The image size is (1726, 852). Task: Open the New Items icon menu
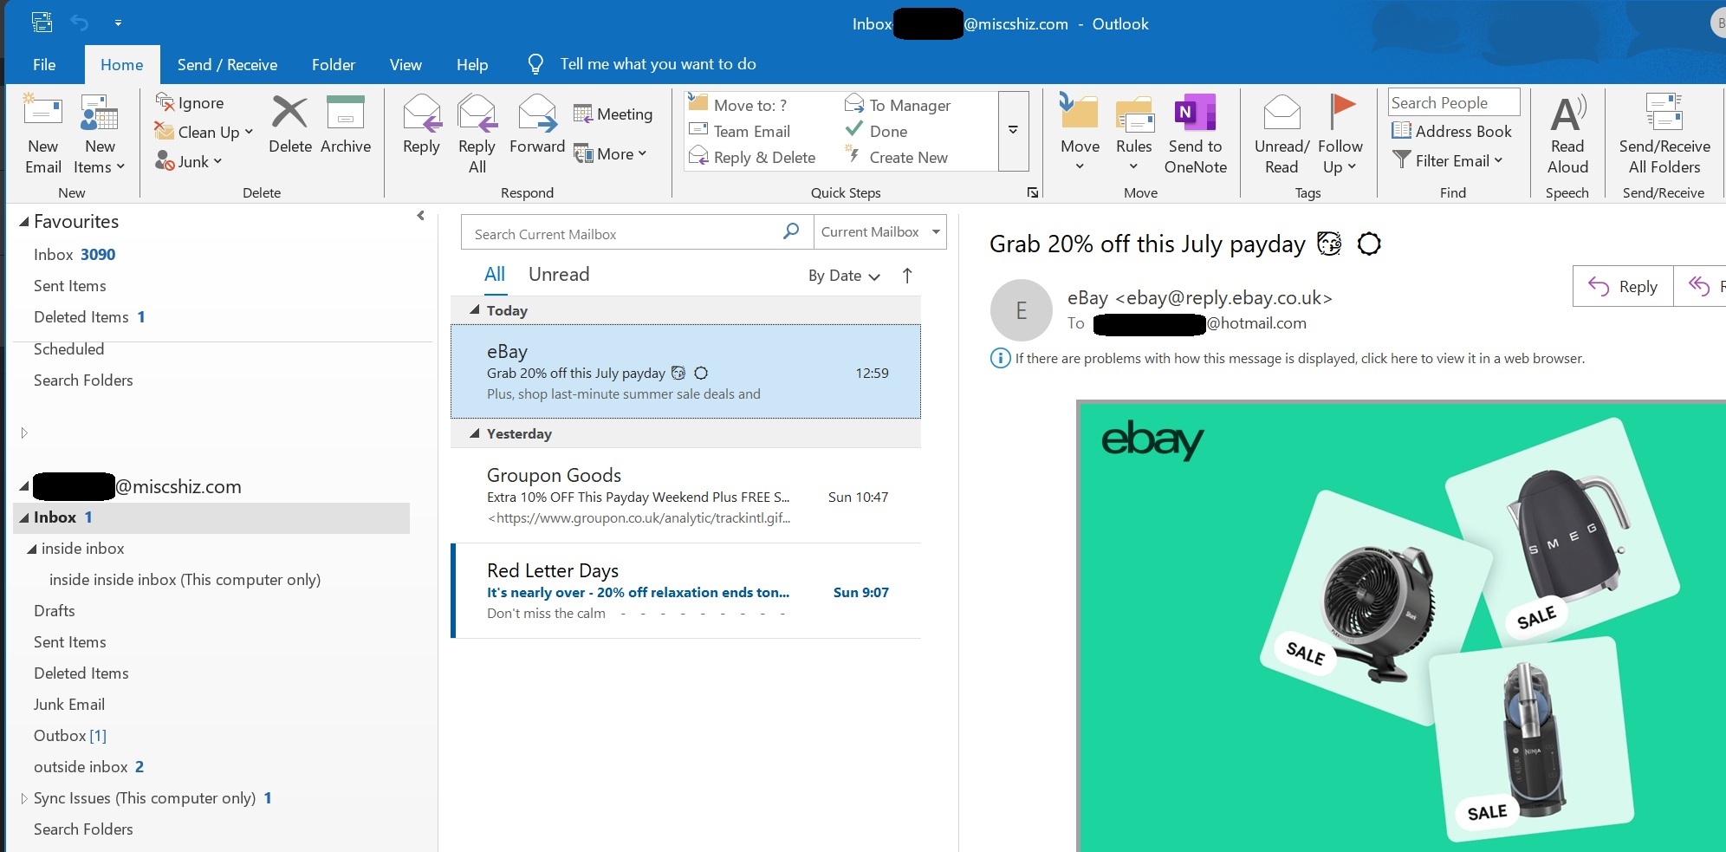100,112
